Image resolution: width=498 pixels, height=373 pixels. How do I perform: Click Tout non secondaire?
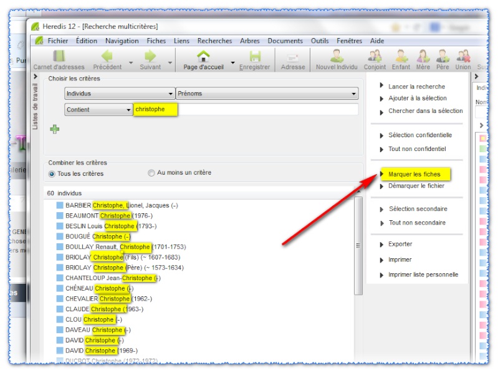417,223
